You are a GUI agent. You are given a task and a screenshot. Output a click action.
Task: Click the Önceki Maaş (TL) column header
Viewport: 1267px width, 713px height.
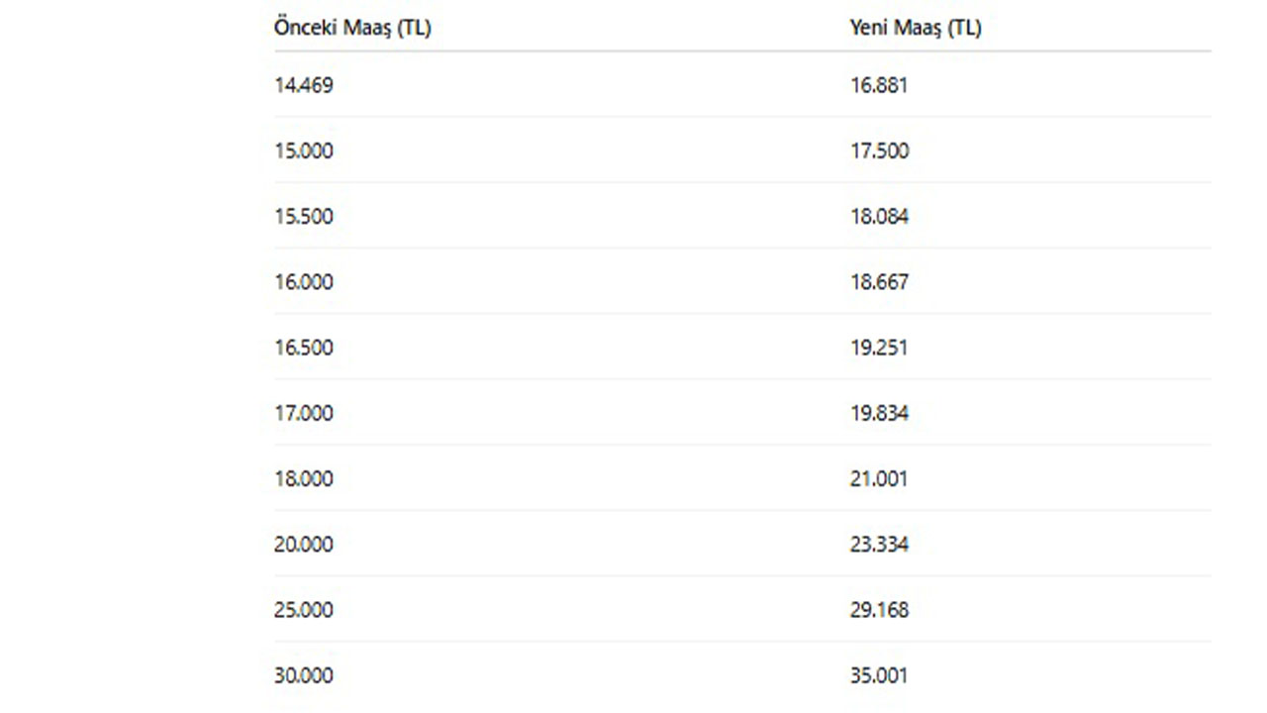(352, 28)
